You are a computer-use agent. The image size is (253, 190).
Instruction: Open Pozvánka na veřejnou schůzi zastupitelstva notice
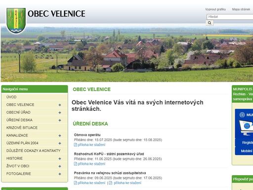[x=110, y=173]
